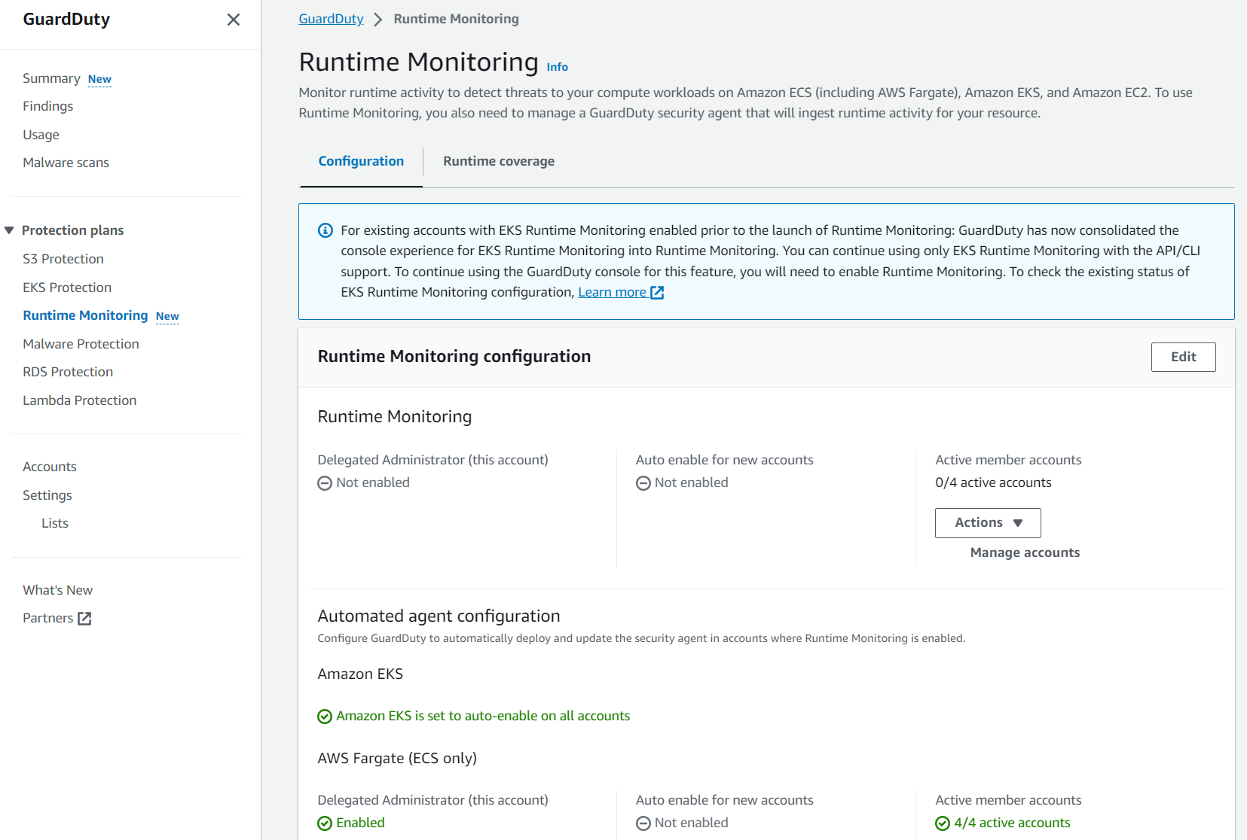Select the Configuration tab
The width and height of the screenshot is (1247, 840).
(x=360, y=160)
